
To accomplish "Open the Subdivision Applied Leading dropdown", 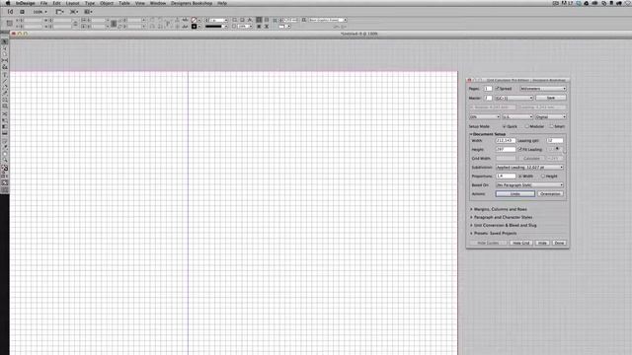I will coord(529,167).
